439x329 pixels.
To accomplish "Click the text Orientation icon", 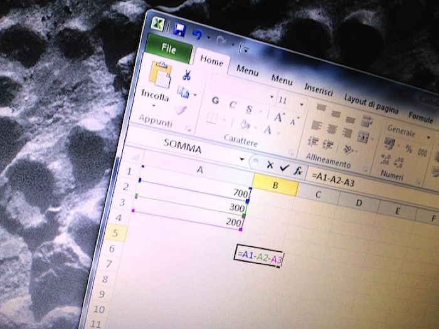I will [348, 149].
